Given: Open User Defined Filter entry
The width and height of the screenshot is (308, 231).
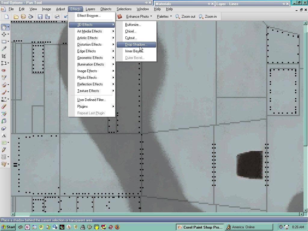Looking at the screenshot, I should [x=92, y=100].
